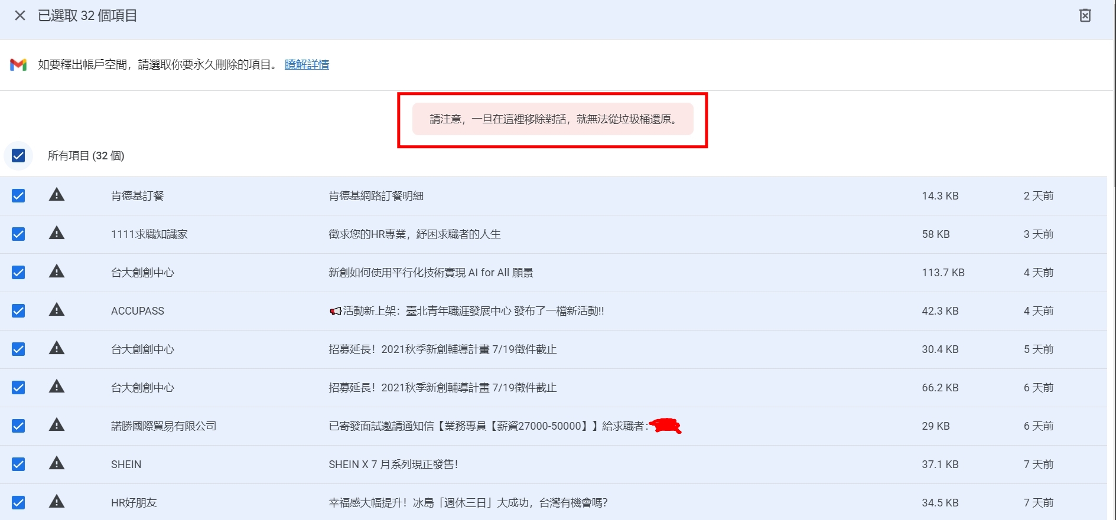Click sender name HR好朋友

click(134, 503)
